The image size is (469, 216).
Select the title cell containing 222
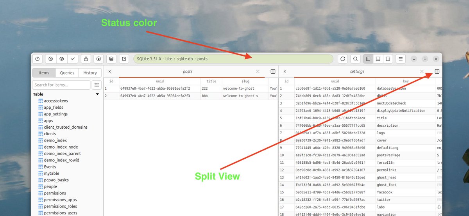point(211,89)
